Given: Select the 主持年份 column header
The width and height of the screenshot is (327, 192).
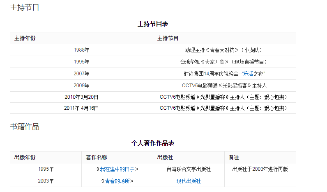Looking at the screenshot, I should (25, 38).
